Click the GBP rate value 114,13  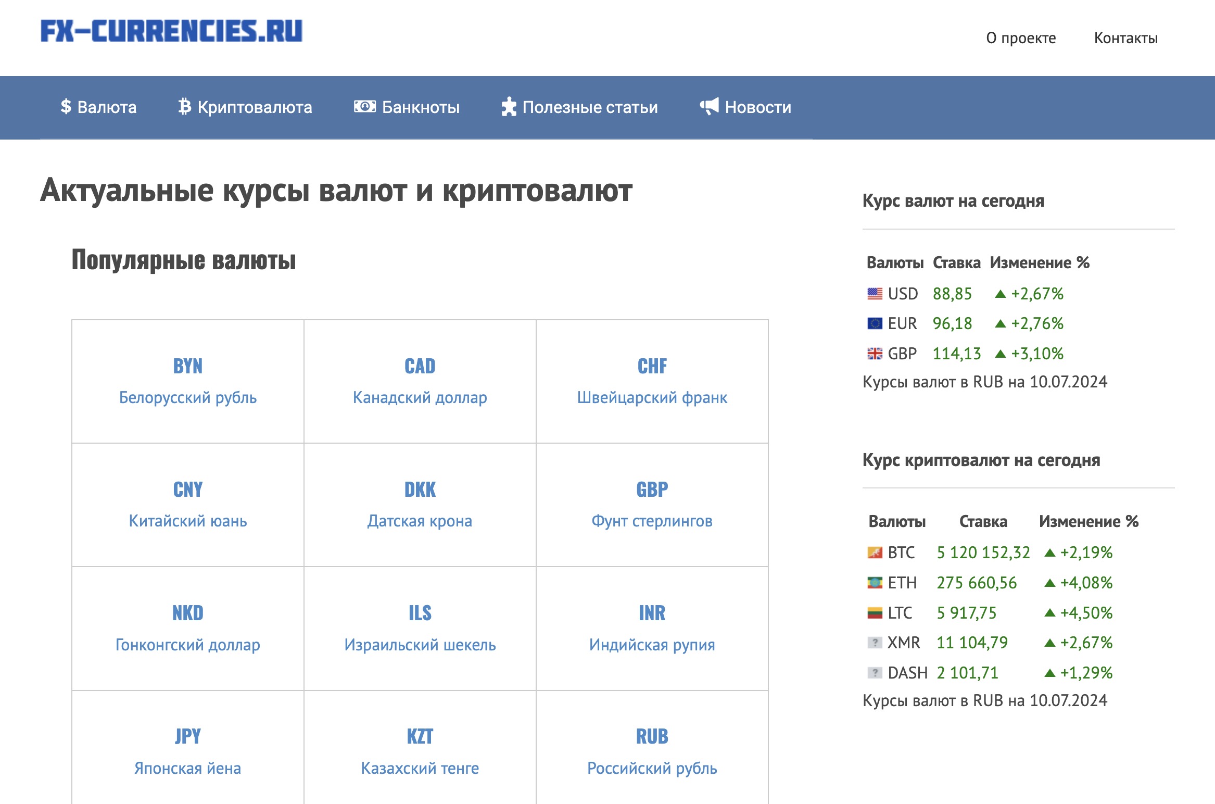click(x=957, y=354)
